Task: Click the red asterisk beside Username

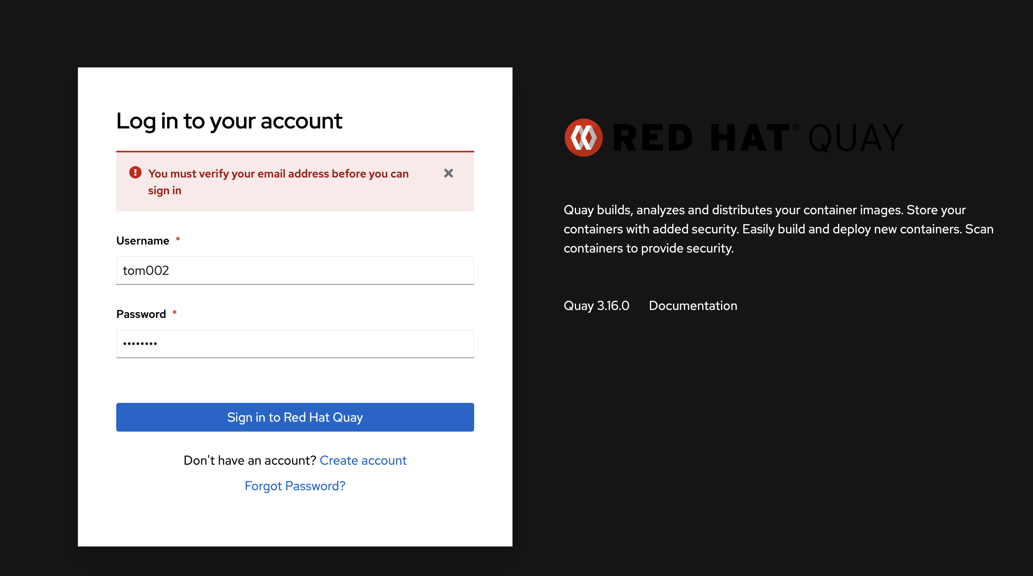Action: pyautogui.click(x=178, y=239)
